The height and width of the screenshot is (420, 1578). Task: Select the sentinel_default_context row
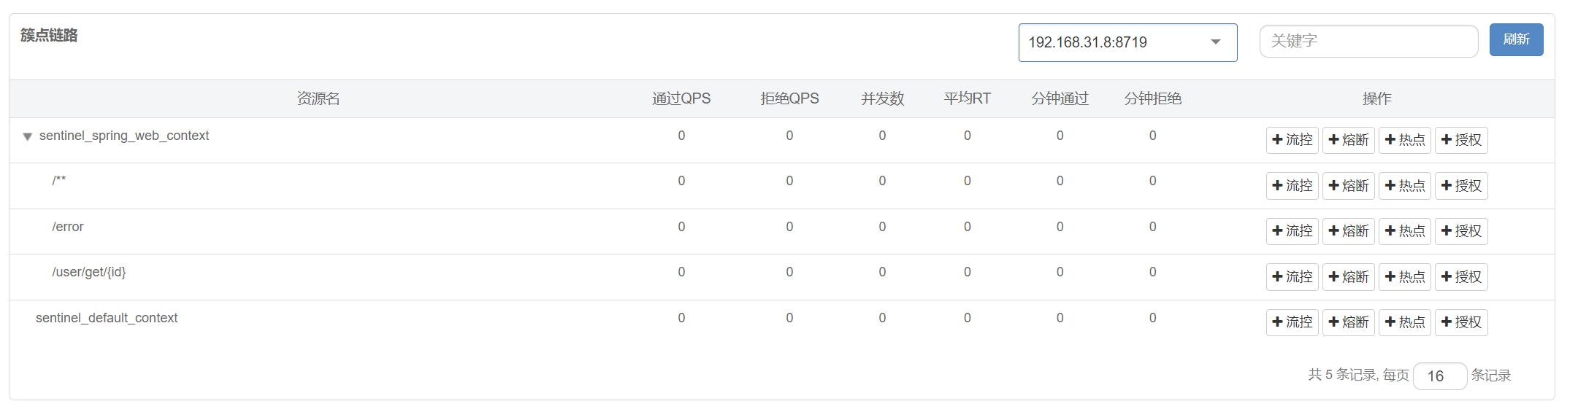781,322
